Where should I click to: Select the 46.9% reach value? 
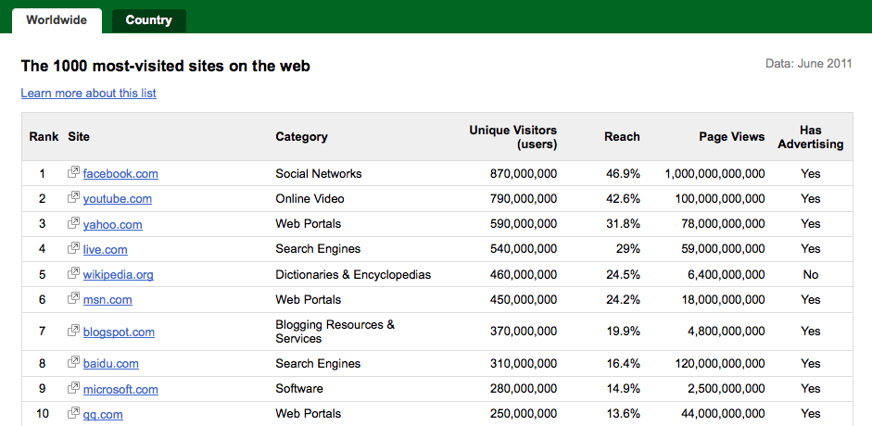coord(624,174)
